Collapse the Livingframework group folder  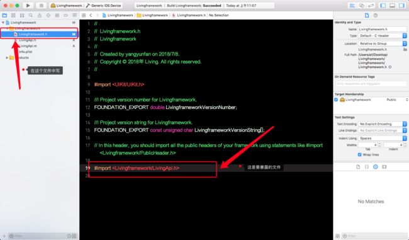(8, 28)
